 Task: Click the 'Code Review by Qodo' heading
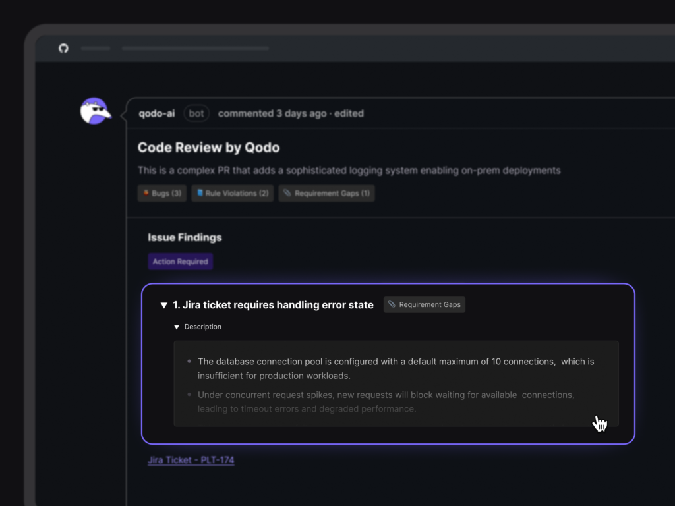pyautogui.click(x=208, y=148)
